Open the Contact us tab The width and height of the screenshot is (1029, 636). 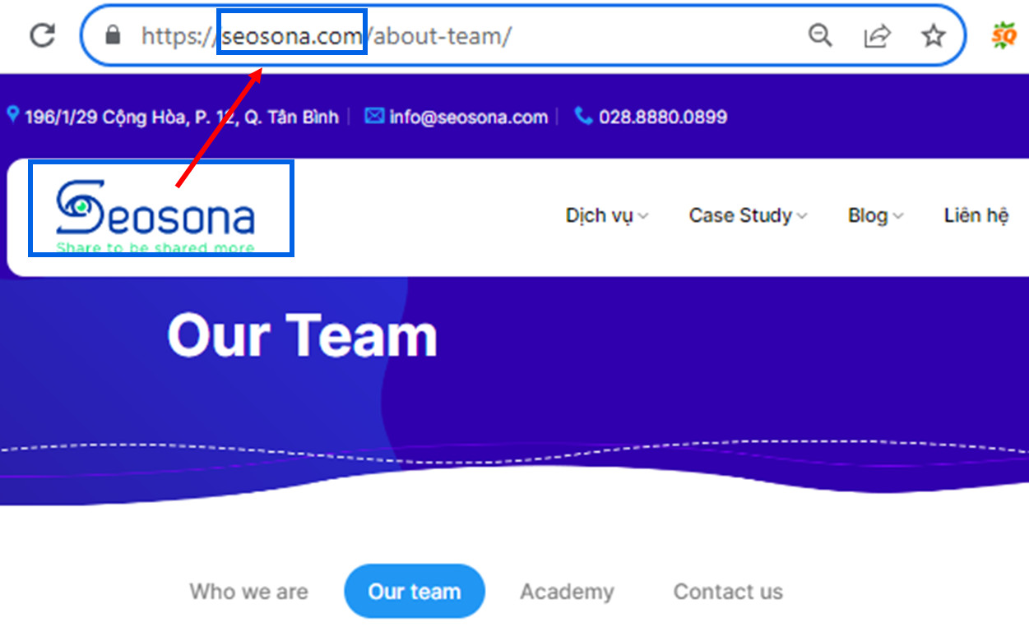[728, 592]
